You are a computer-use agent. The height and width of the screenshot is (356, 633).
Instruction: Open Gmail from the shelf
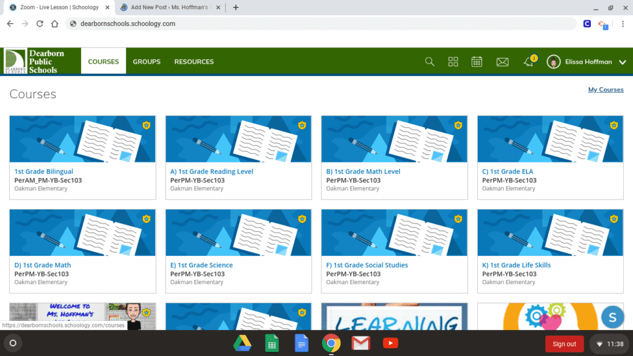click(x=360, y=344)
